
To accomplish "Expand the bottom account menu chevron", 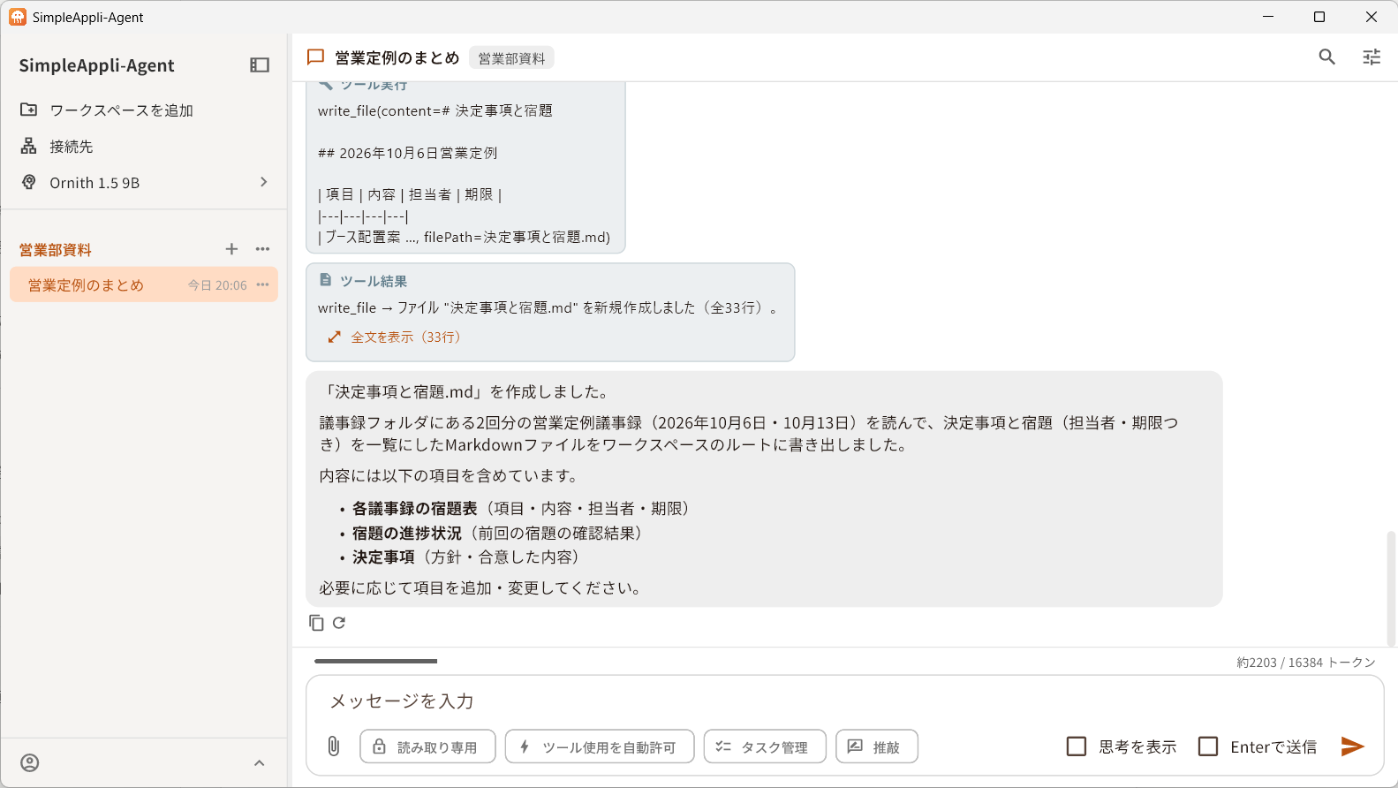I will pyautogui.click(x=259, y=762).
